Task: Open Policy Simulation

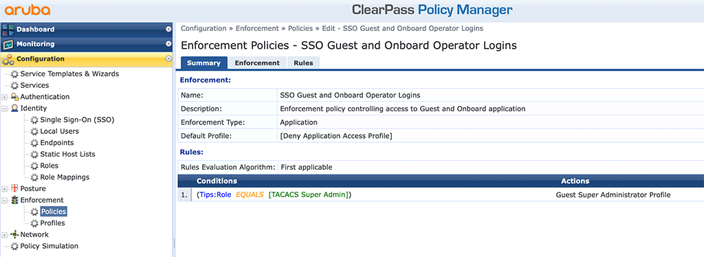Action: 49,246
